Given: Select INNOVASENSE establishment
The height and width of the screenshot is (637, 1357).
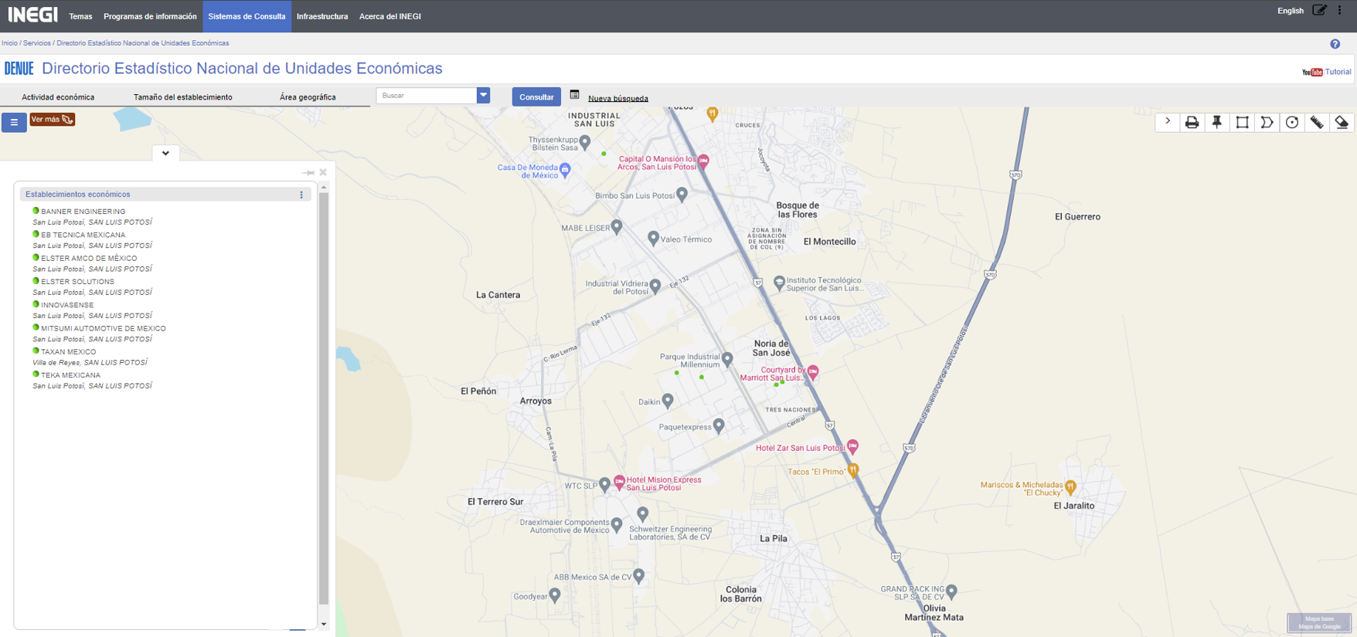Looking at the screenshot, I should [x=67, y=305].
